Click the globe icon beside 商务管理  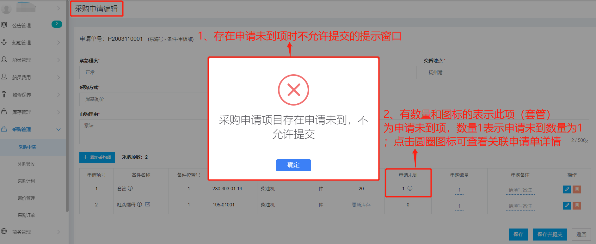click(x=4, y=231)
